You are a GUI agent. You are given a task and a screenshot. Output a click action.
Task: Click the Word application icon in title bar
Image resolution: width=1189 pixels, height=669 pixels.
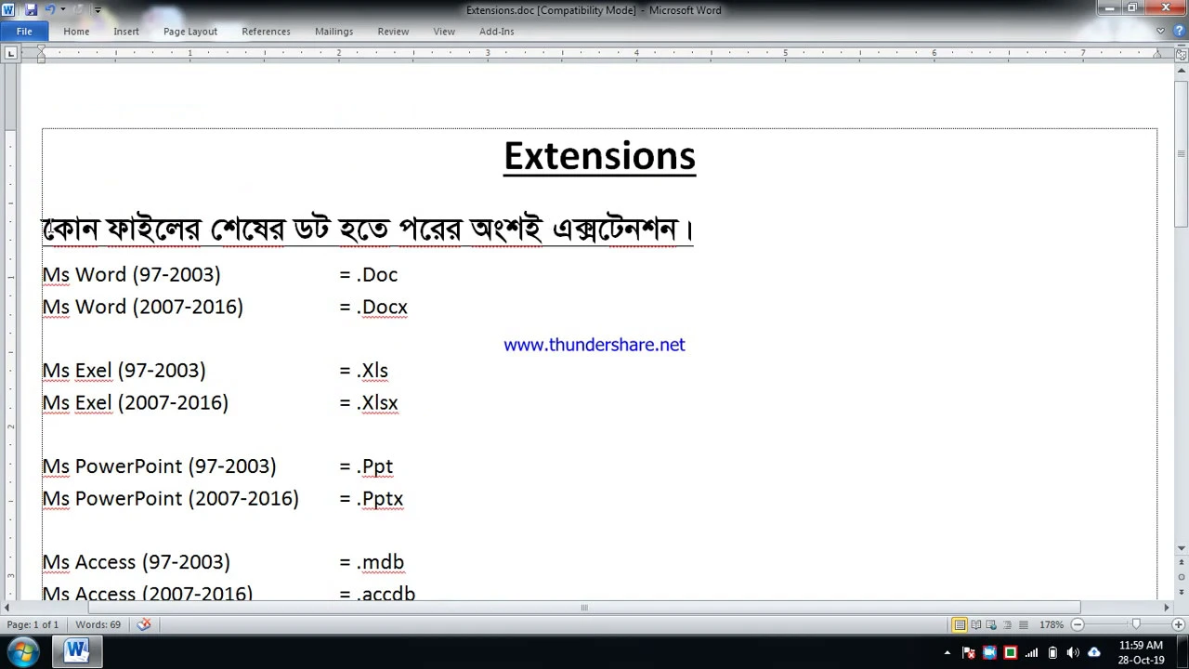coord(8,9)
